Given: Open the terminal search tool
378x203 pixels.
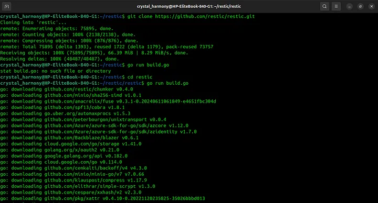Looking at the screenshot, I should coord(324,6).
